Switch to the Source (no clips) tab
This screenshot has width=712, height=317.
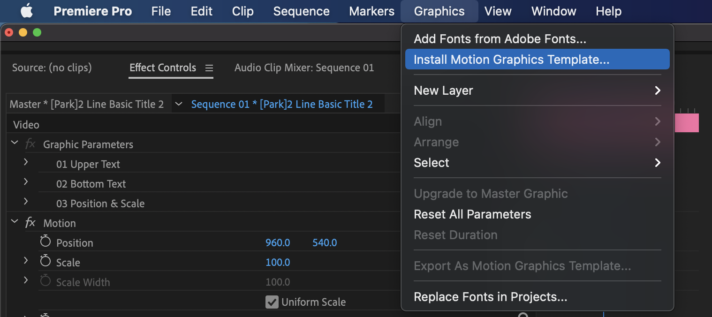(52, 68)
